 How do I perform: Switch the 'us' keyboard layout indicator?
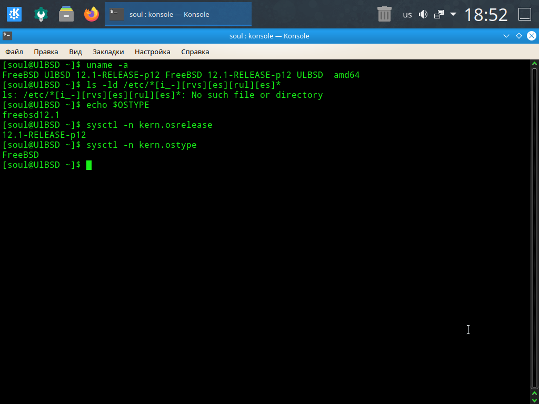click(407, 14)
